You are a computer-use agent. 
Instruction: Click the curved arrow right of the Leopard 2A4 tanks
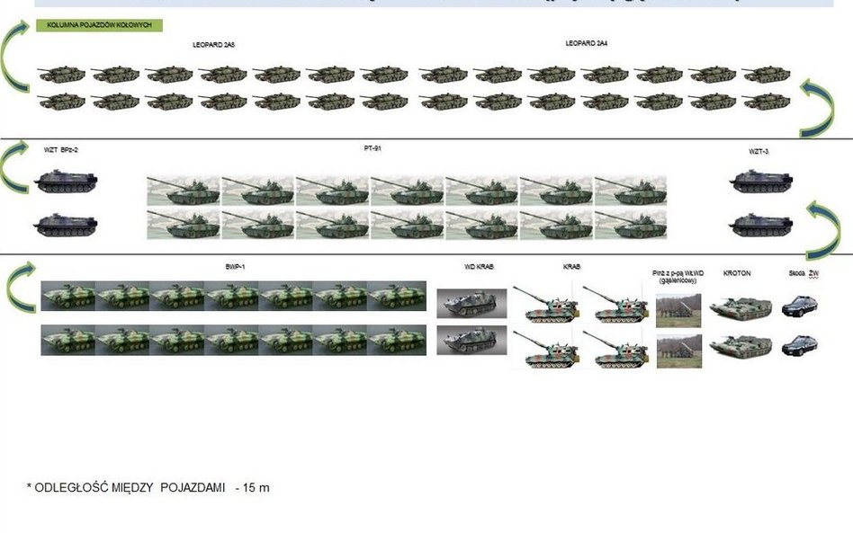click(822, 106)
